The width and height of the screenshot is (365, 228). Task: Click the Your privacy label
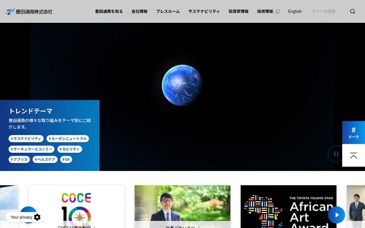click(21, 217)
